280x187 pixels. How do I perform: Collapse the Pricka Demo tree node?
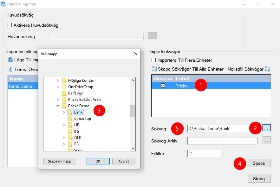coord(58,106)
